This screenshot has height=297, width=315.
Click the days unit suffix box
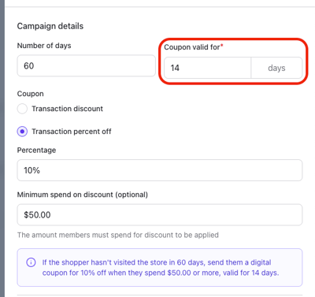[276, 68]
